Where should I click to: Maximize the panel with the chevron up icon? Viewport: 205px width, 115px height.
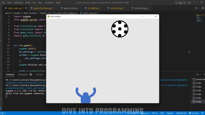[204, 74]
